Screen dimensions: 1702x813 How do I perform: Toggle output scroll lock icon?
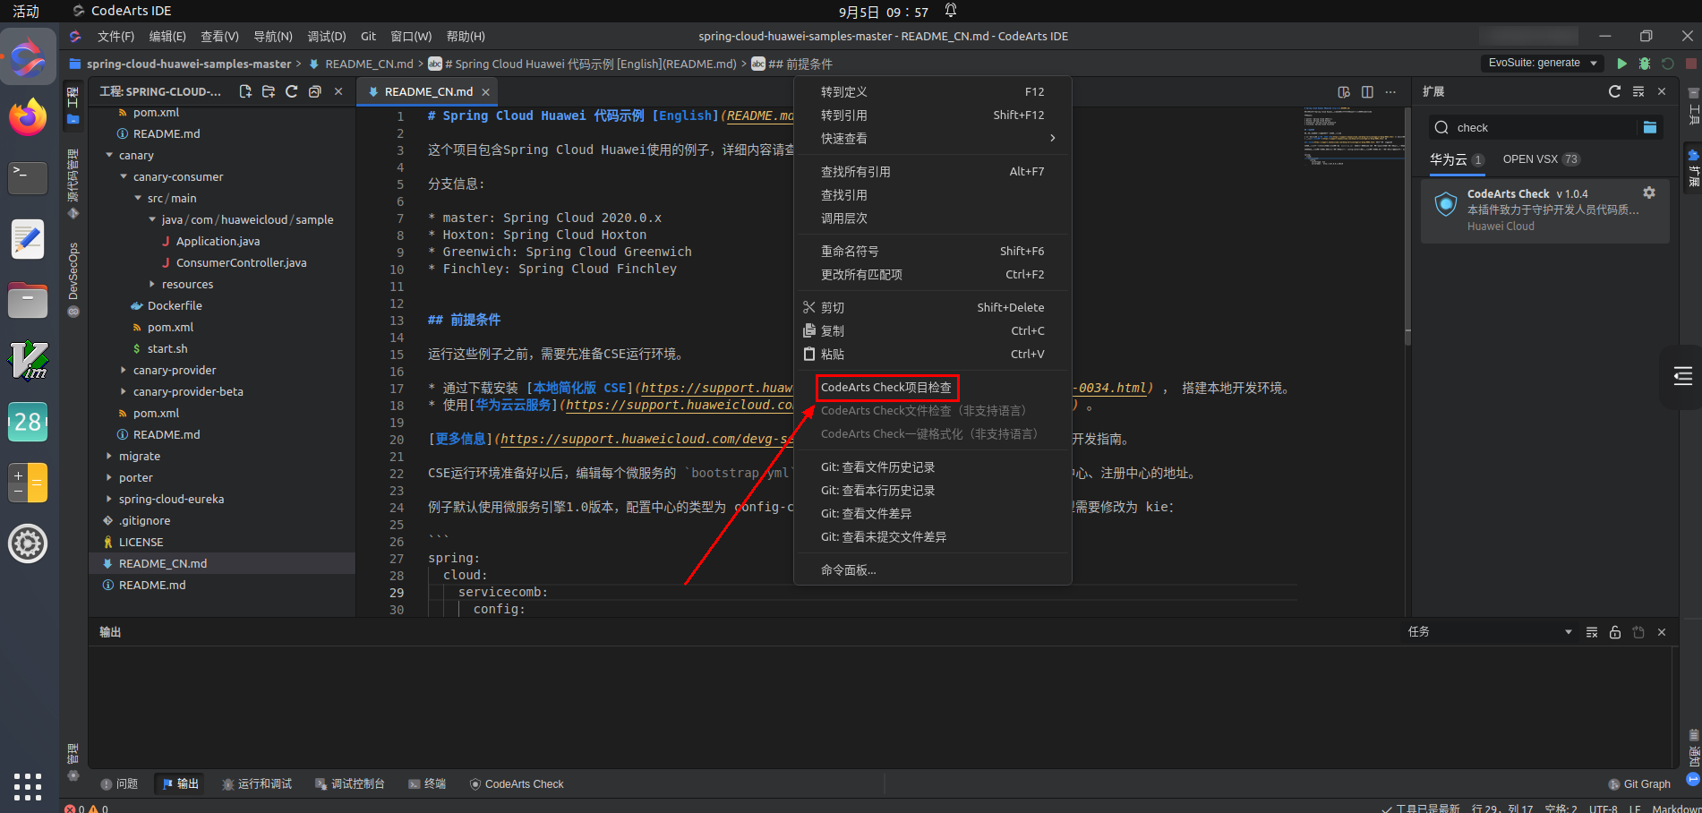pyautogui.click(x=1615, y=632)
